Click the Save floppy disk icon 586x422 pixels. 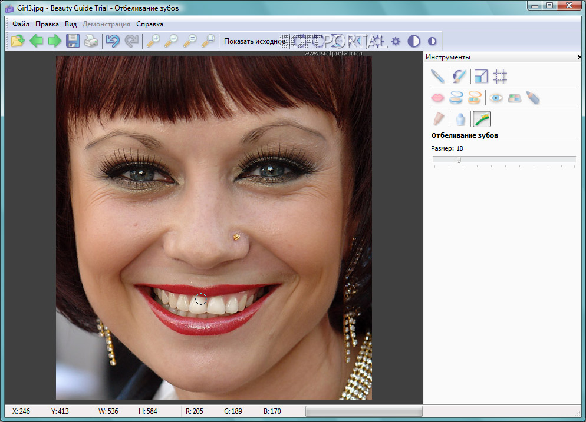pyautogui.click(x=73, y=41)
